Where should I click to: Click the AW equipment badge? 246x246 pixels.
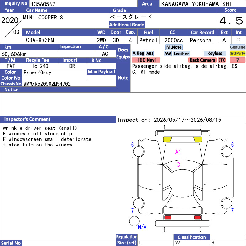(168, 54)
